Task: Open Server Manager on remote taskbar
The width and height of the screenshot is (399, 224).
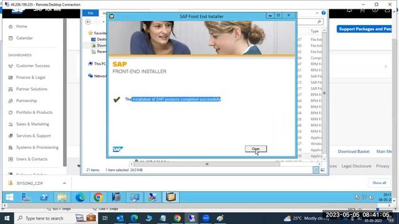Action: [26, 197]
